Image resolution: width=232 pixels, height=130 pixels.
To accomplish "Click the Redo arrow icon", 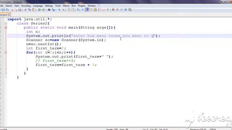I will tap(43, 10).
